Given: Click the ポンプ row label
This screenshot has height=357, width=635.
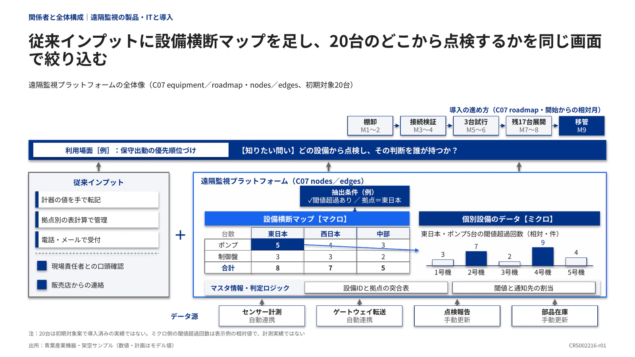Looking at the screenshot, I should pos(228,245).
